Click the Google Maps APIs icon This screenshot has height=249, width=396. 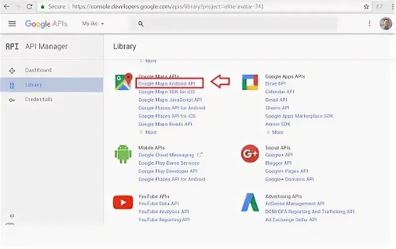coord(124,82)
